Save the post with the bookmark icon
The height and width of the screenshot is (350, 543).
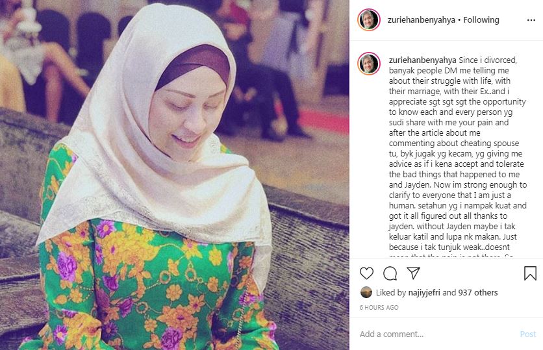530,273
